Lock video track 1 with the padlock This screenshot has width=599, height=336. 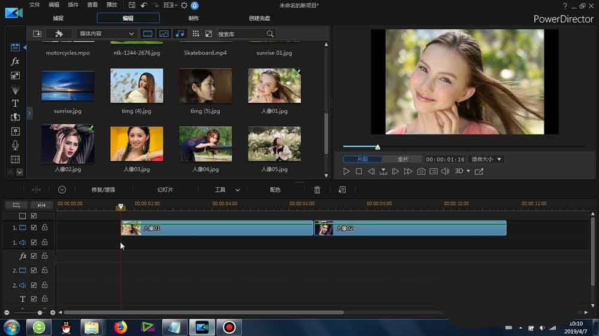(x=44, y=228)
